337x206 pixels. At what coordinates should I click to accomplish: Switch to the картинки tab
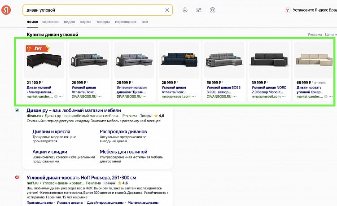pyautogui.click(x=50, y=22)
